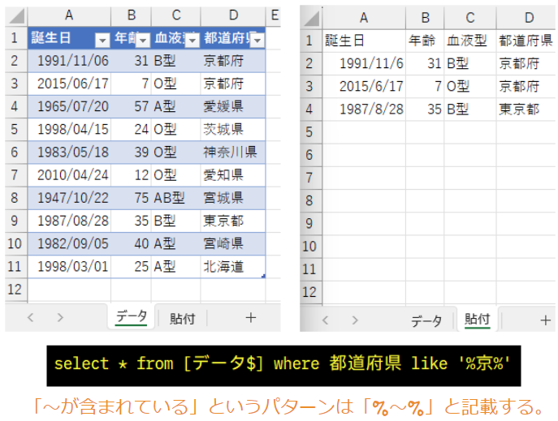Click the 茨城県 cell in left sheet
Viewport: 558px width, 421px height.
(233, 129)
